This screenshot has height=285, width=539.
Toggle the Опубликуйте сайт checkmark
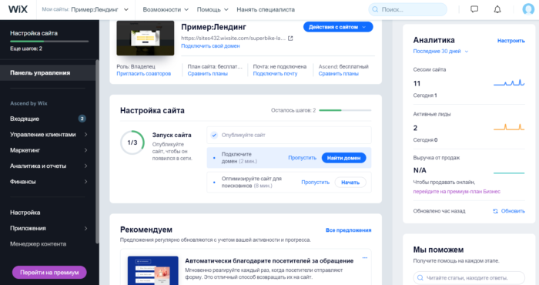(x=214, y=135)
